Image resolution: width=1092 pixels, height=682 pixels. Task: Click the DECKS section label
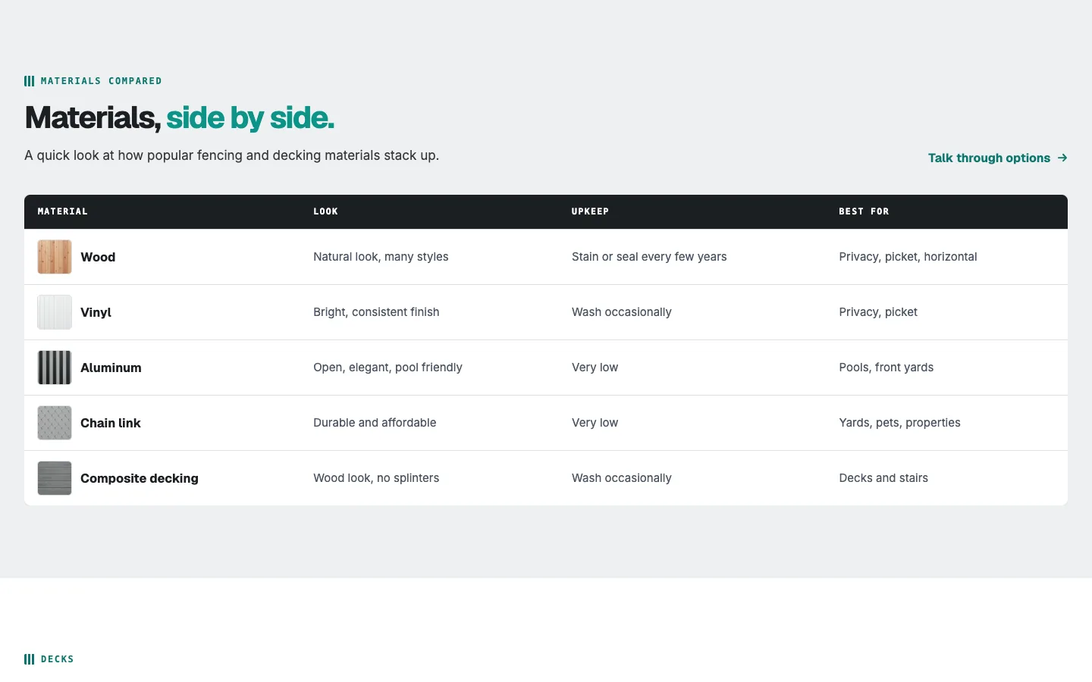(x=49, y=659)
